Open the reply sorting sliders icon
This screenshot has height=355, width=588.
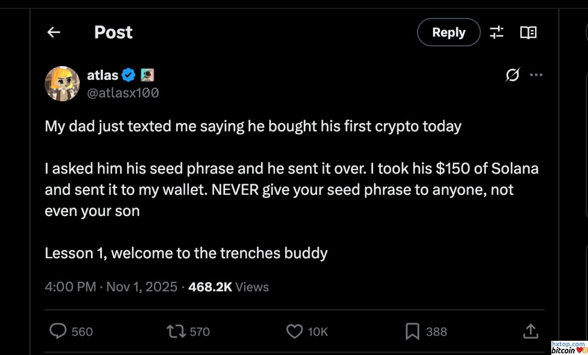coord(497,32)
